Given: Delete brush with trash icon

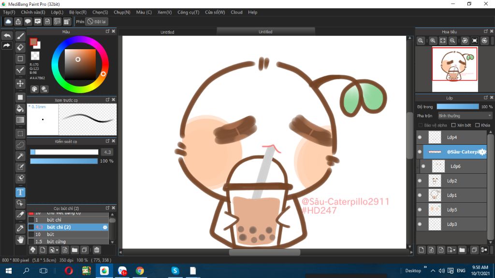Looking at the screenshot, I should 97,250.
